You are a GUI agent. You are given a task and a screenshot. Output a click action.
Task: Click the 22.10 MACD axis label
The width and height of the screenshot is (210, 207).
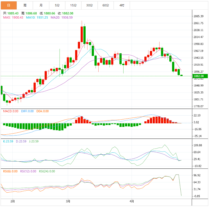[197, 116]
